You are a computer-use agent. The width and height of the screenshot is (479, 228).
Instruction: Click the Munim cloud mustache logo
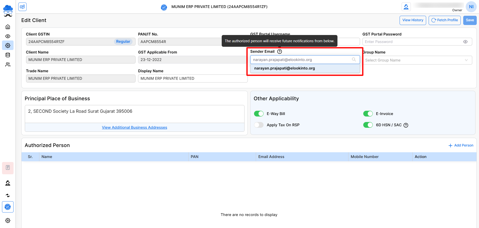pos(8,11)
